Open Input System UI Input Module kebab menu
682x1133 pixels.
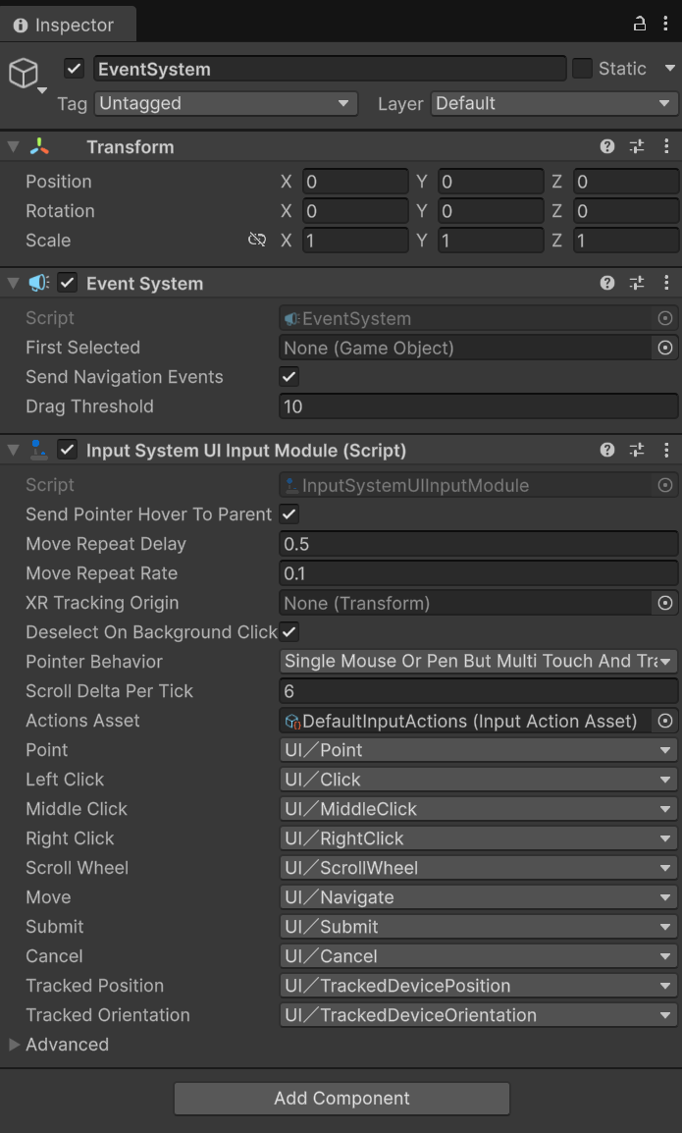[x=666, y=451]
